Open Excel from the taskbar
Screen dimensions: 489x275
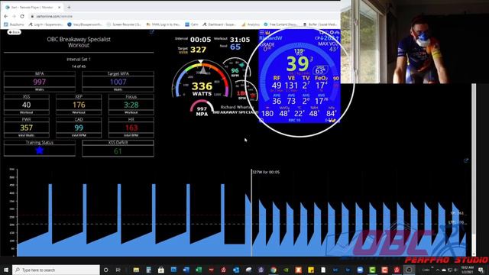[199, 270]
